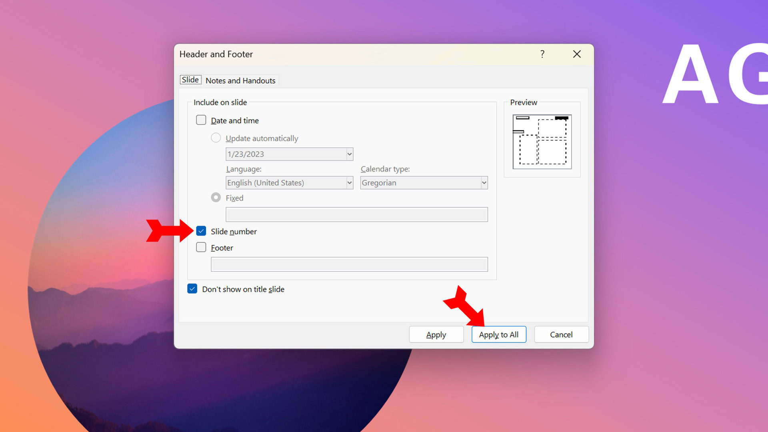Toggle Don't show on title slide
Viewport: 768px width, 432px height.
pyautogui.click(x=192, y=289)
